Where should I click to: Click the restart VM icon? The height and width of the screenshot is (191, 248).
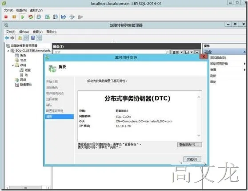pos(31,17)
